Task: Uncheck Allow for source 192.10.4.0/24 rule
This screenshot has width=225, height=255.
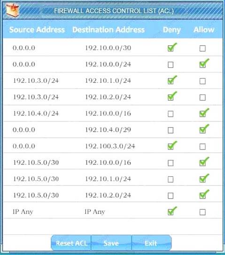Action: tap(202, 114)
